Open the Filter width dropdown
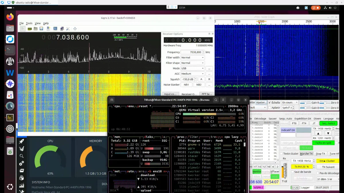This screenshot has width=344, height=193. click(192, 57)
